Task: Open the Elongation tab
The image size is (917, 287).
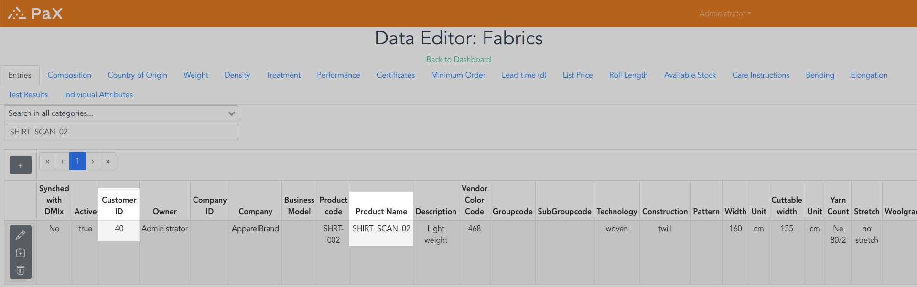Action: click(x=869, y=75)
